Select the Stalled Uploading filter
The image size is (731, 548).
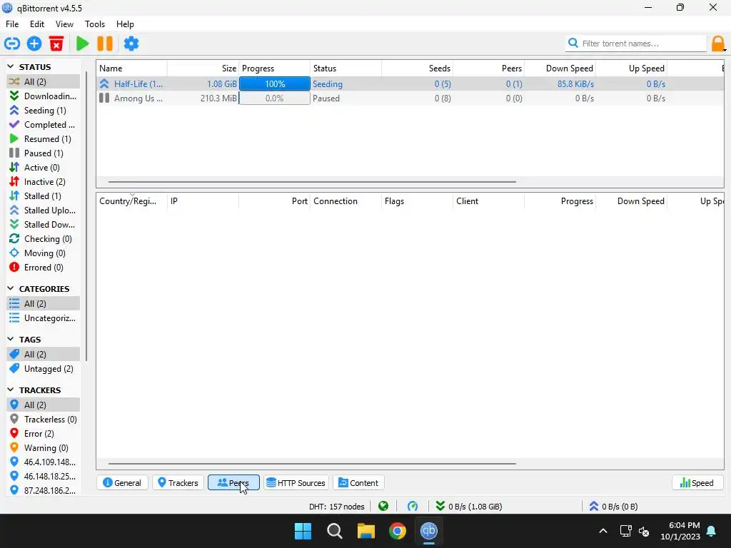[x=43, y=210]
